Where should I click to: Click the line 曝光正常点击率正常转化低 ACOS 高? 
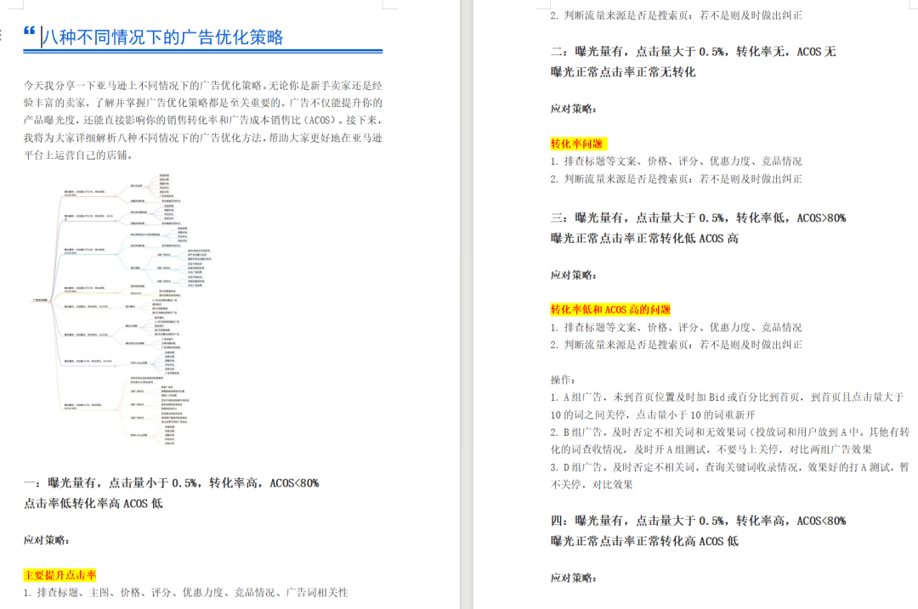(x=644, y=238)
